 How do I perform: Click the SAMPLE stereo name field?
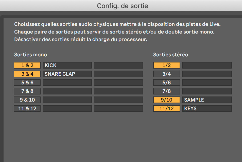[x=207, y=100]
